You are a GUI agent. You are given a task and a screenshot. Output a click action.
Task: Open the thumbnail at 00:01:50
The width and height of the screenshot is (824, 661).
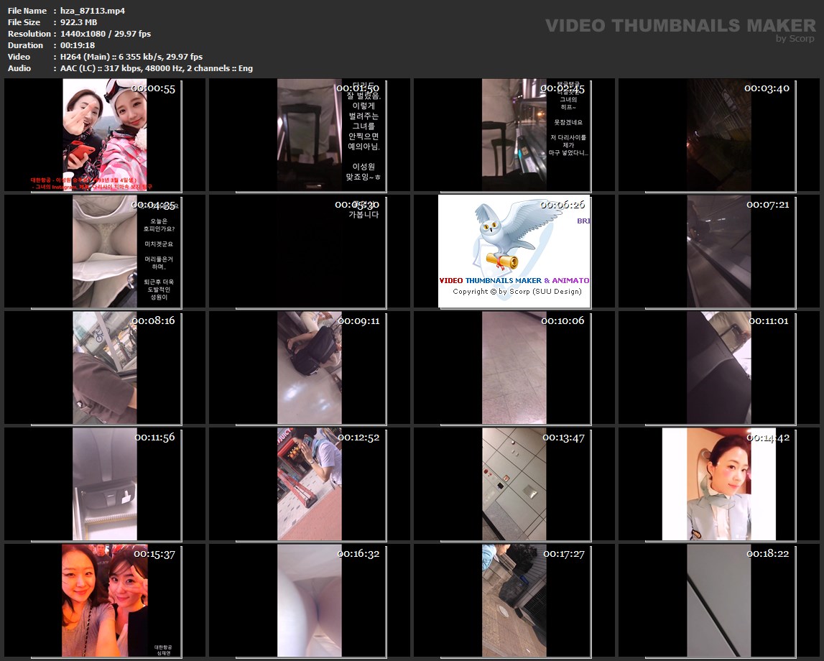[x=309, y=135]
